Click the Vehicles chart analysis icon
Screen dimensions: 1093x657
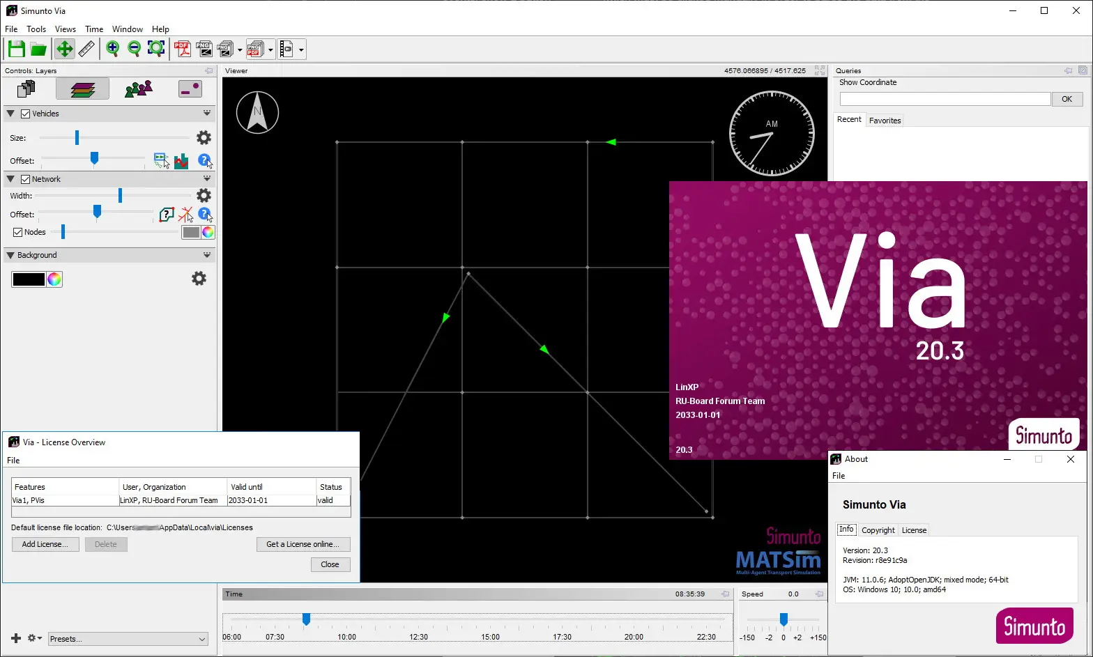(x=181, y=161)
